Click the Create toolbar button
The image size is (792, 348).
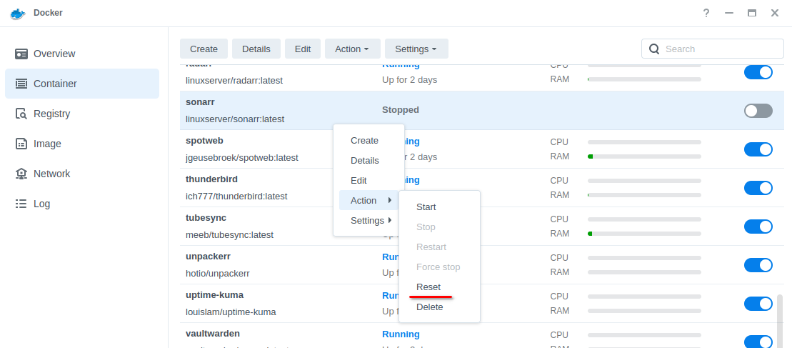pyautogui.click(x=204, y=49)
